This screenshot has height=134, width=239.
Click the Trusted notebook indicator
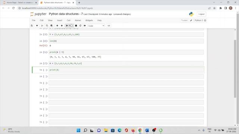coord(184,20)
